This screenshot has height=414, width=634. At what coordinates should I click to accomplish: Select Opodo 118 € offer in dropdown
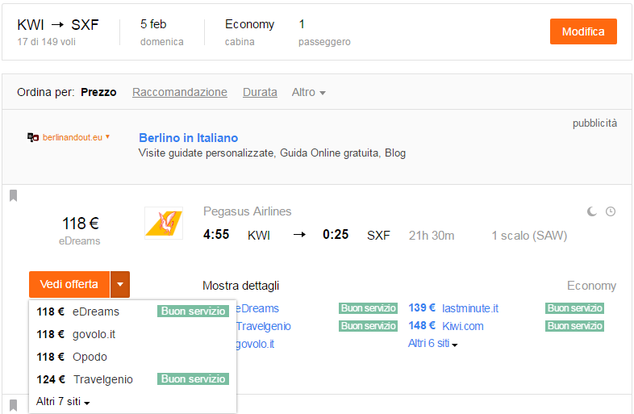[x=132, y=357]
